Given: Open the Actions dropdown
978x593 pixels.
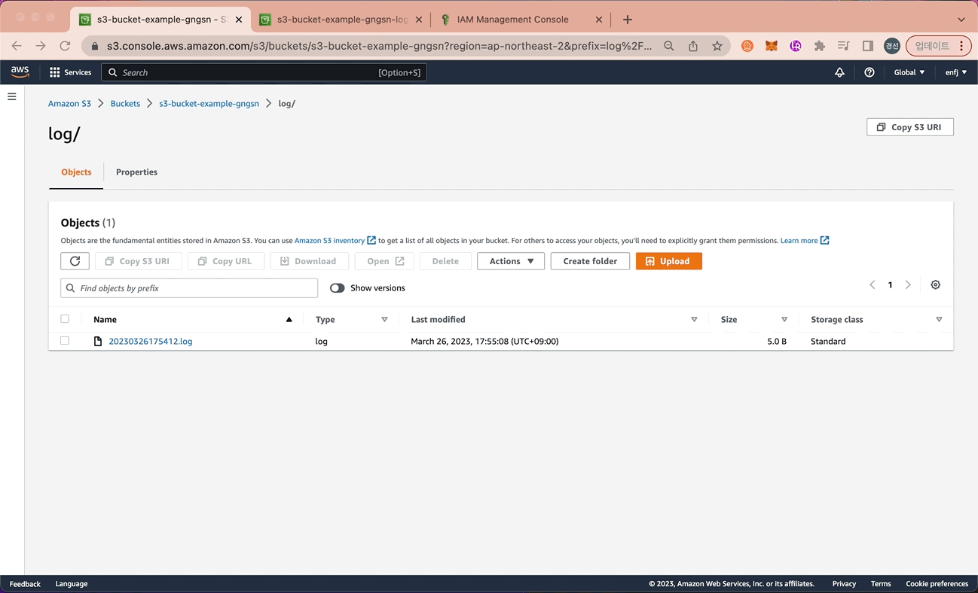Looking at the screenshot, I should click(x=511, y=261).
